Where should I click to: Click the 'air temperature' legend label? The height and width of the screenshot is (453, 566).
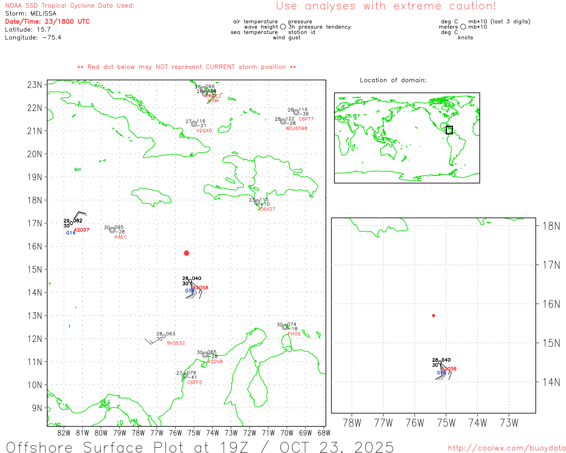pyautogui.click(x=256, y=22)
